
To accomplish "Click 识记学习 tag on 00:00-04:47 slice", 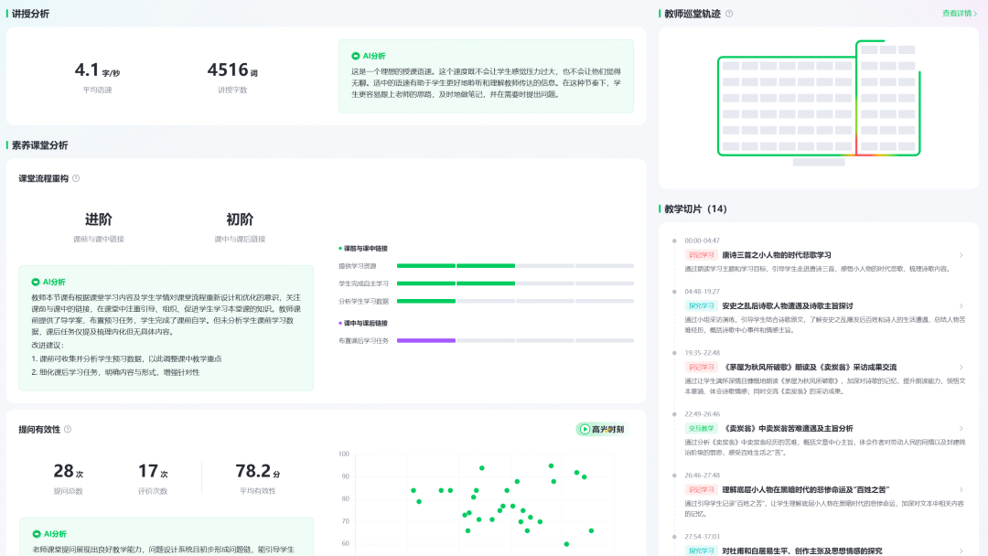I will click(701, 255).
